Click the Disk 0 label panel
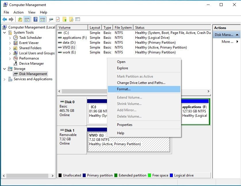 (x=72, y=112)
